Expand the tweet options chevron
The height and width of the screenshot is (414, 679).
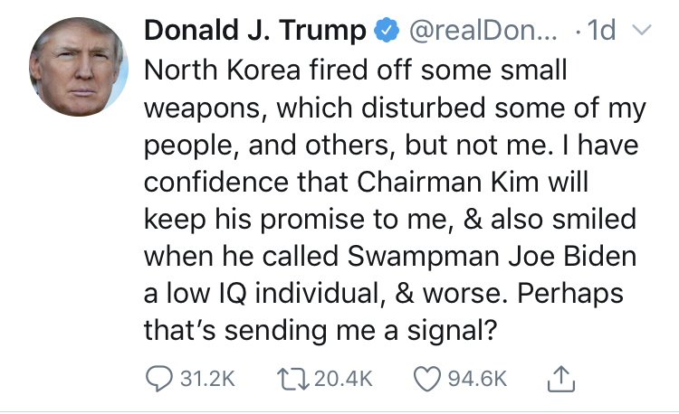coord(642,32)
